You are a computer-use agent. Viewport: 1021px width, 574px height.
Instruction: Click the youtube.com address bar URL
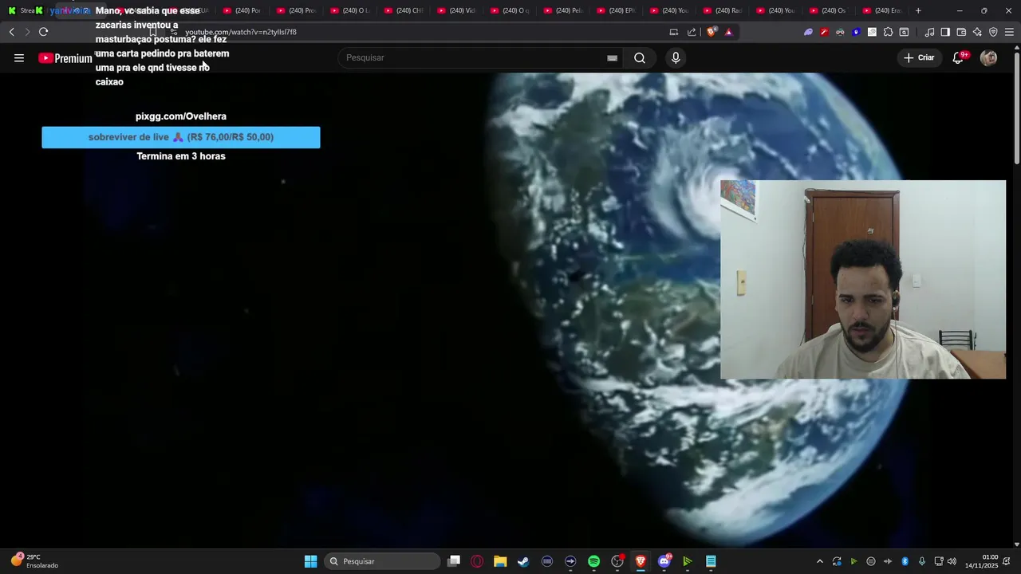(x=241, y=33)
